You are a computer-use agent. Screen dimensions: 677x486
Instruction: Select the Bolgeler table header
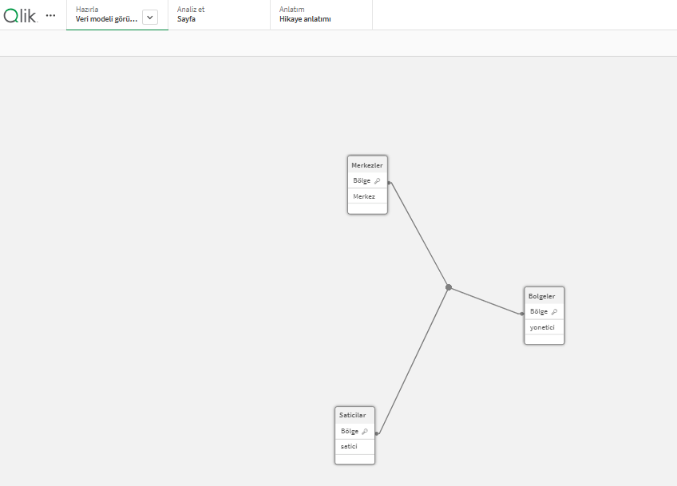click(x=541, y=296)
